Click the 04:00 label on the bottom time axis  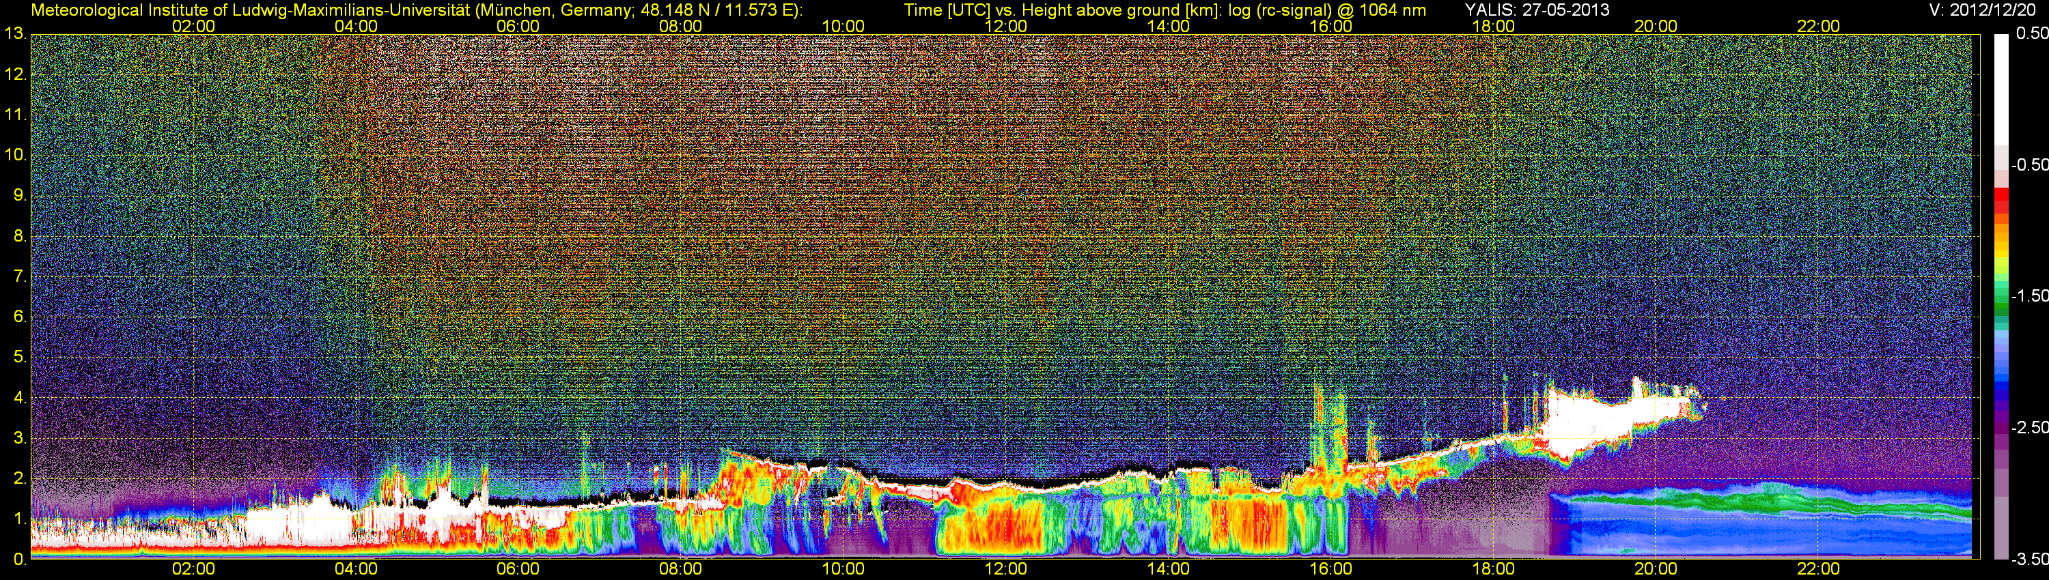[x=356, y=569]
